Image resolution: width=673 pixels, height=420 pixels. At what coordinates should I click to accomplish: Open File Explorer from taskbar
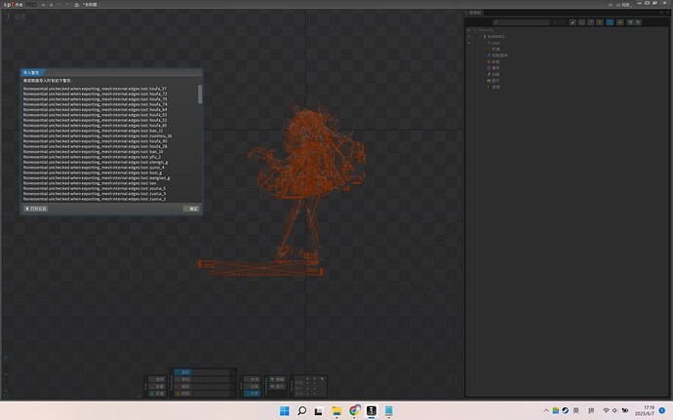click(x=336, y=411)
